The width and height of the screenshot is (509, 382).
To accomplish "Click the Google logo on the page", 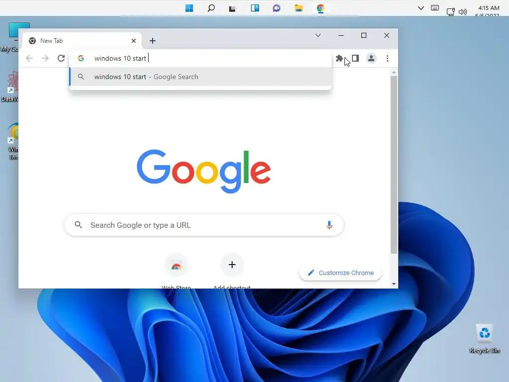I will (x=204, y=171).
